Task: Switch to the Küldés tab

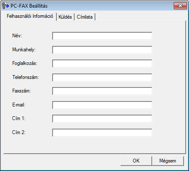Action: tap(65, 17)
